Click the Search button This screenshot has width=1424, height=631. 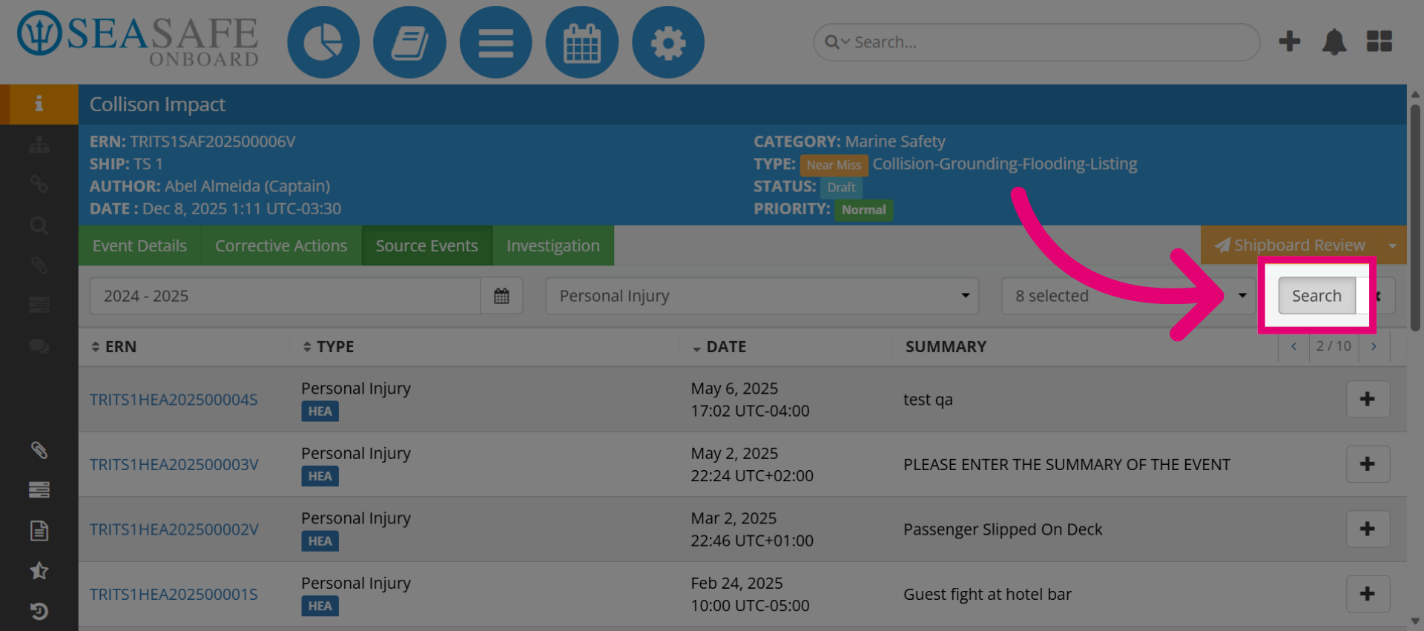coord(1316,296)
